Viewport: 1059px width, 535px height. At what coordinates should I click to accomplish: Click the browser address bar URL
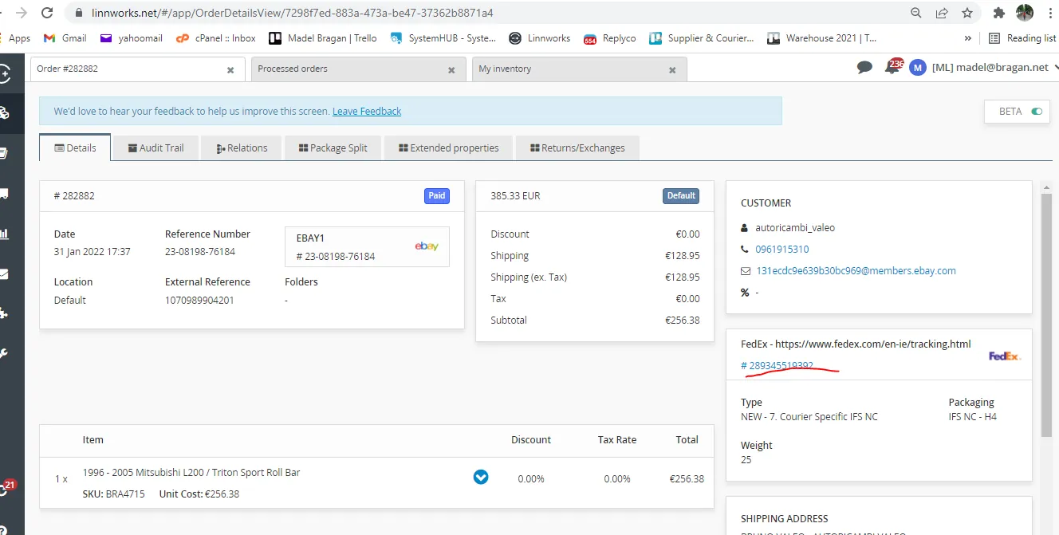coord(293,13)
